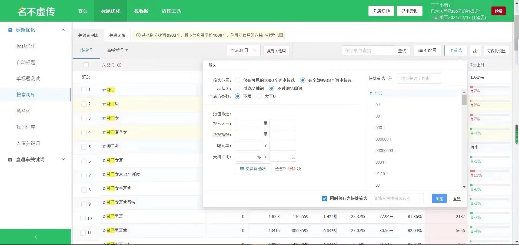The image size is (519, 245).
Task: Switch to the 关联词根 tab
Action: point(117,35)
